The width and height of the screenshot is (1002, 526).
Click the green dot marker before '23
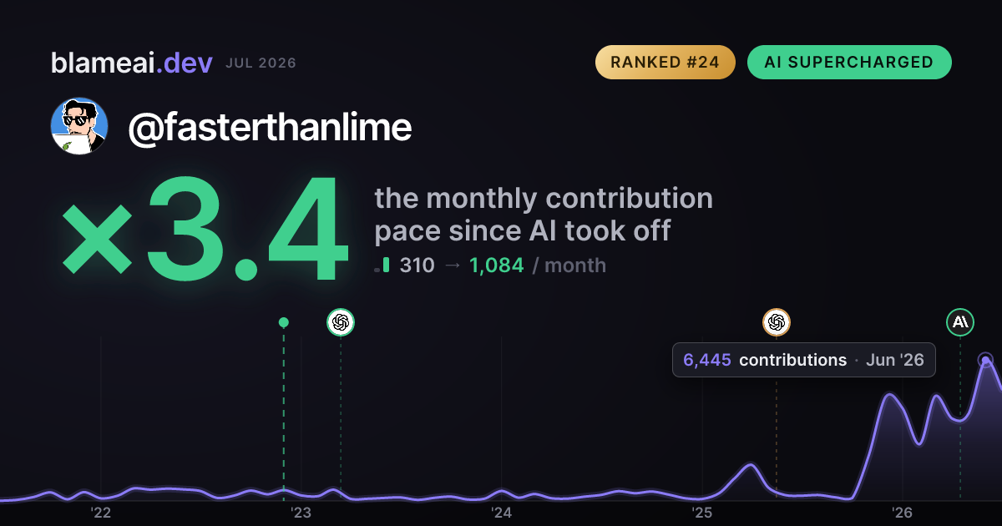[284, 322]
